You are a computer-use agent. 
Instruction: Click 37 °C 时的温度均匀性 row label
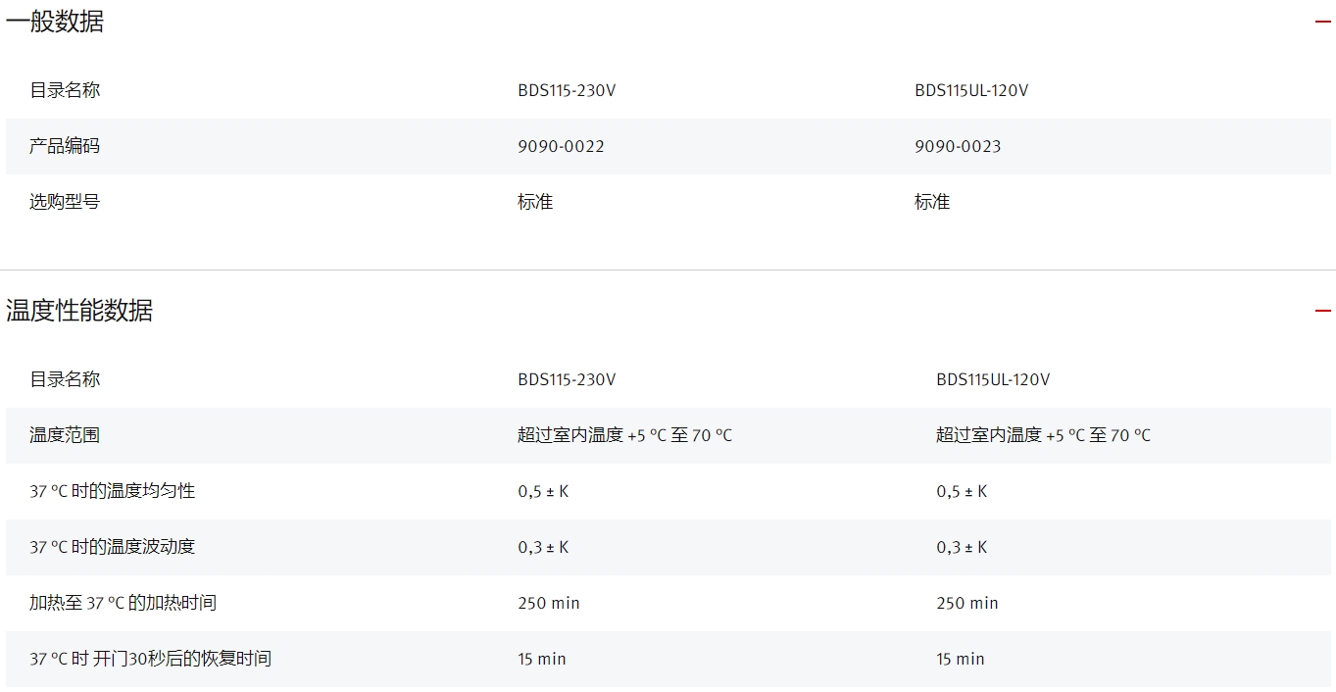click(113, 491)
